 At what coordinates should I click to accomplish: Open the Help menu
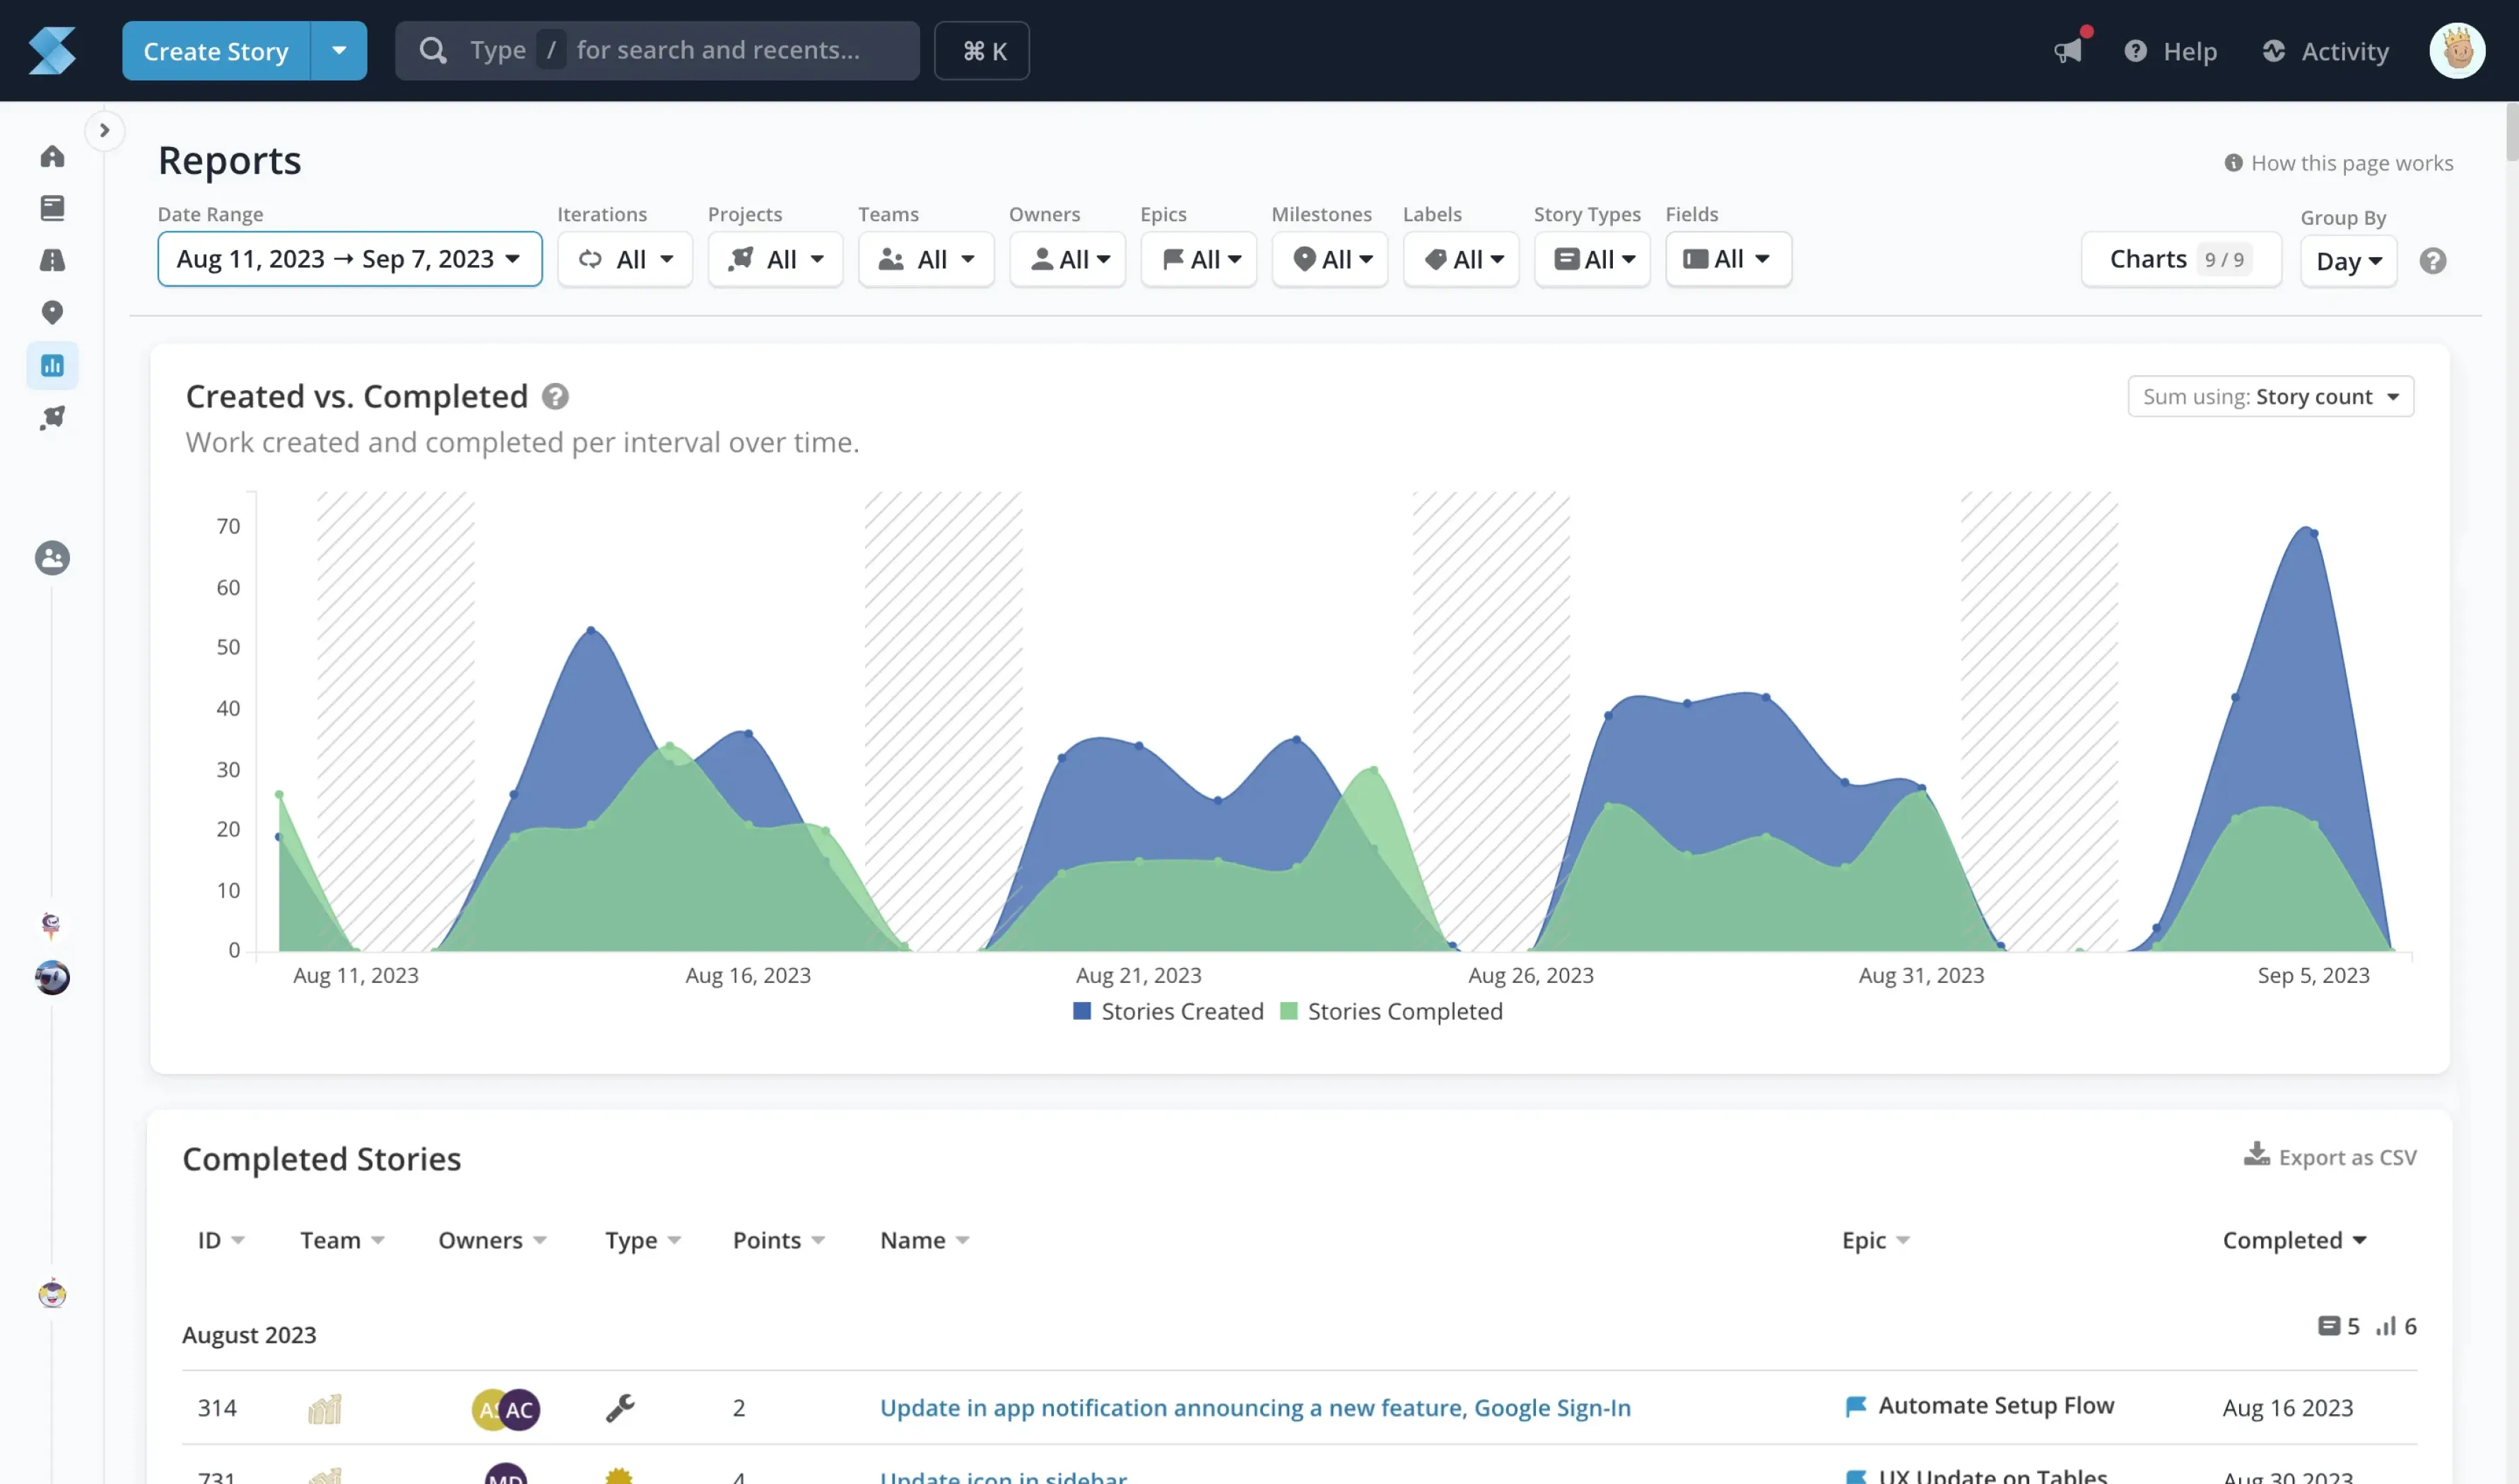coord(2170,50)
